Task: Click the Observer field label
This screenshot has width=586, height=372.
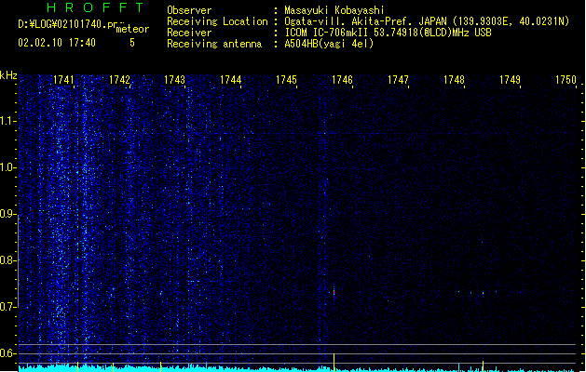Action: coord(189,10)
